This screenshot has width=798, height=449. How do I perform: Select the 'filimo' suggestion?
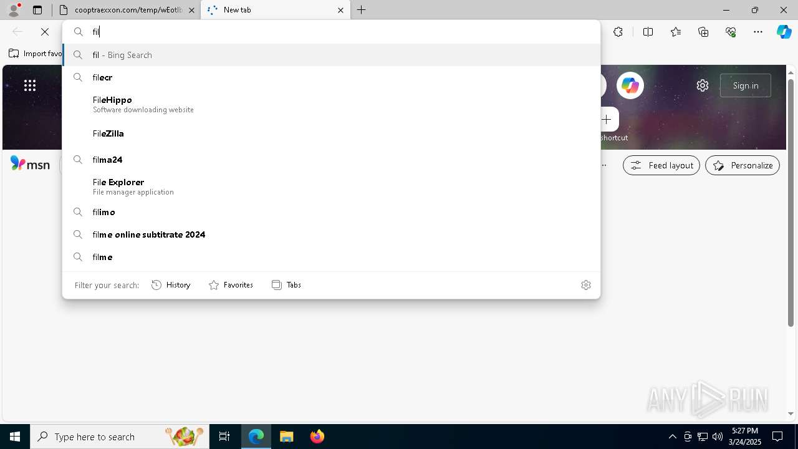coord(331,212)
